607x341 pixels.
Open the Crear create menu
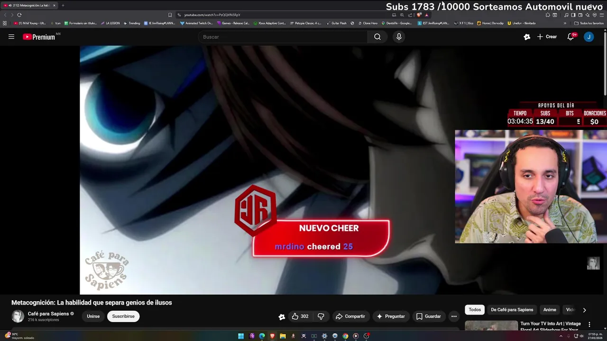(x=547, y=36)
